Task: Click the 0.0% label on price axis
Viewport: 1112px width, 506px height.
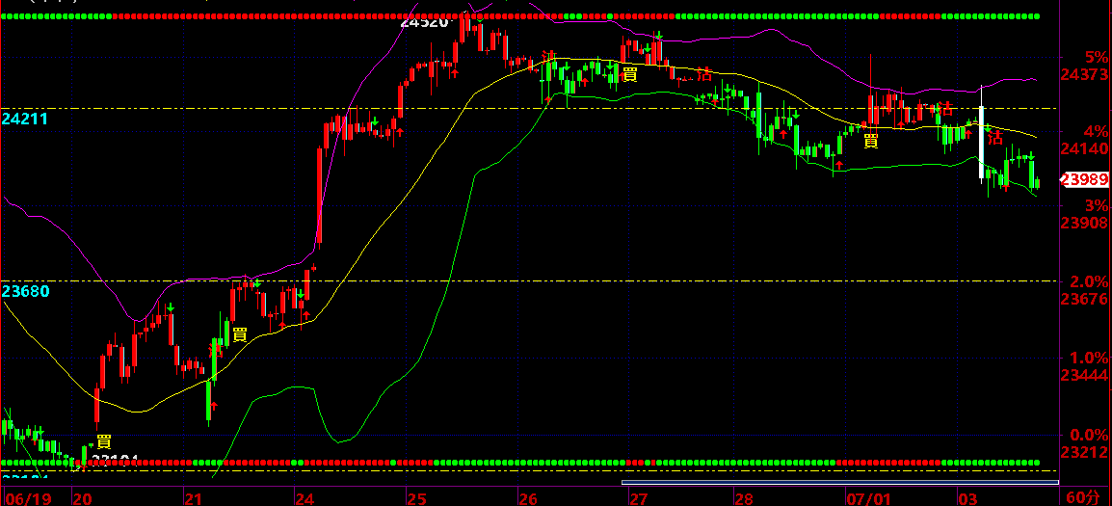Action: pos(1089,434)
